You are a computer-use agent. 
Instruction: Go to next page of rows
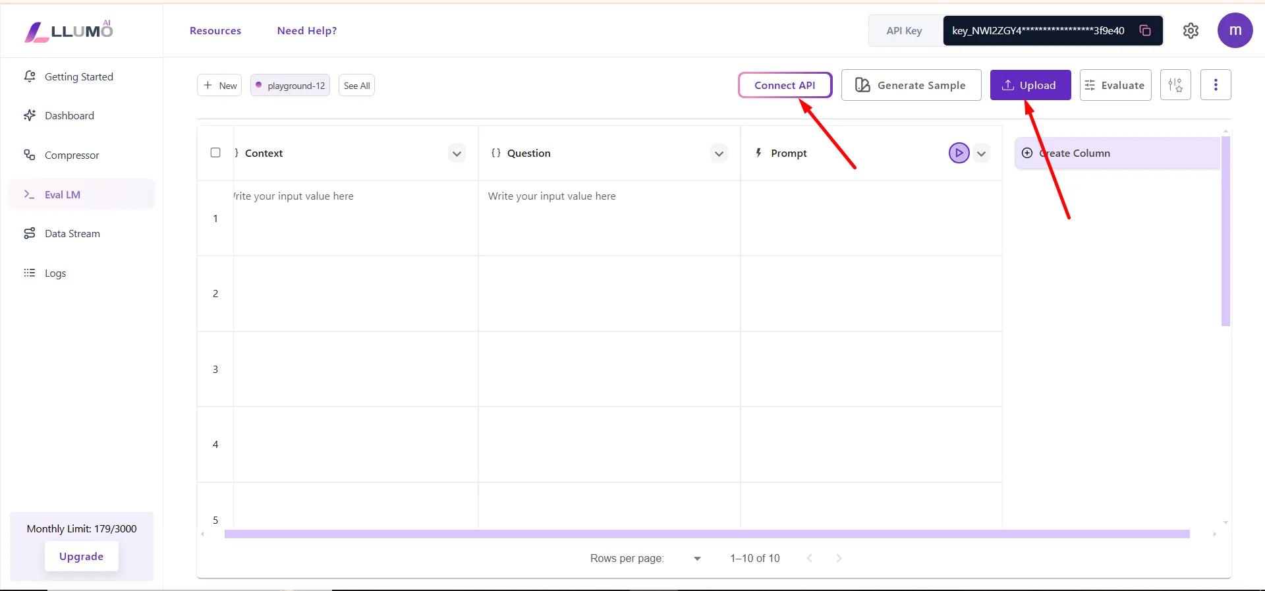pyautogui.click(x=839, y=558)
